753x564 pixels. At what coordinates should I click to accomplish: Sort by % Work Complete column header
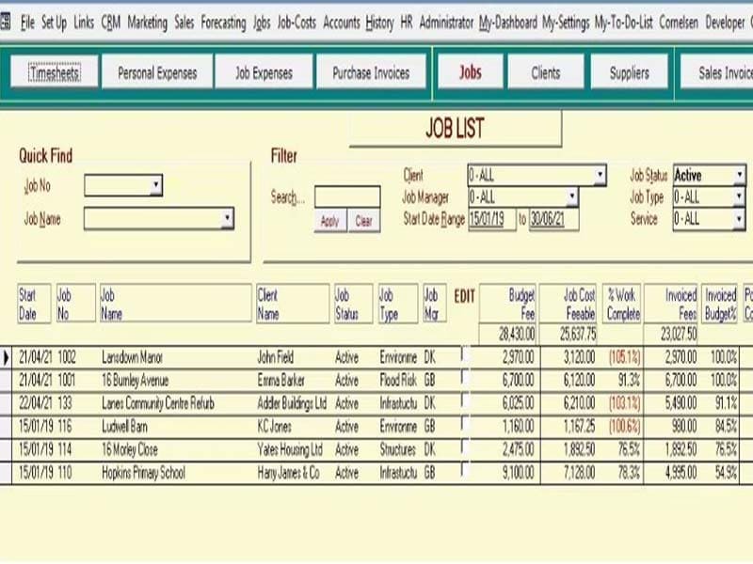tap(621, 304)
